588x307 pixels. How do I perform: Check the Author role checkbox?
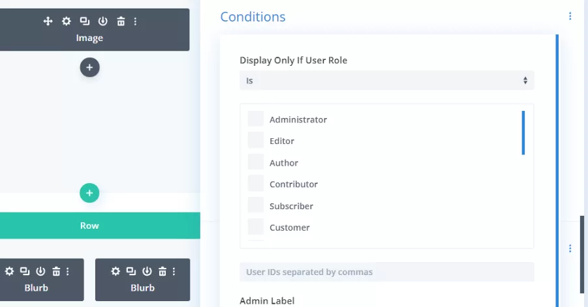256,162
